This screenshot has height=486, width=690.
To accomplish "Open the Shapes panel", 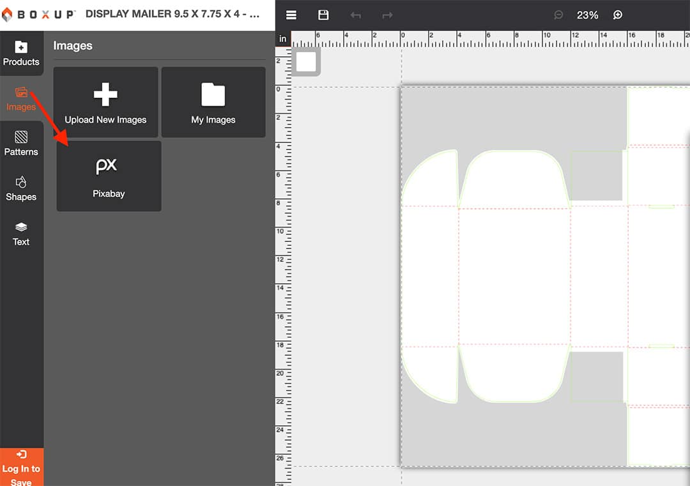I will click(22, 188).
